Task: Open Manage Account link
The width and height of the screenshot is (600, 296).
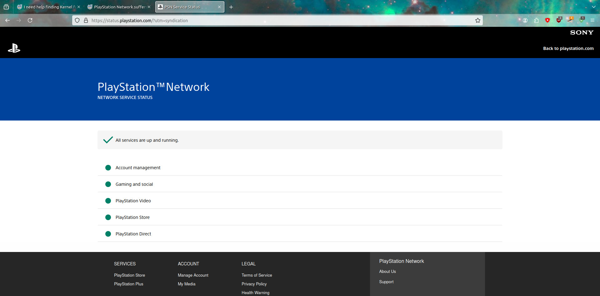Action: [x=193, y=275]
